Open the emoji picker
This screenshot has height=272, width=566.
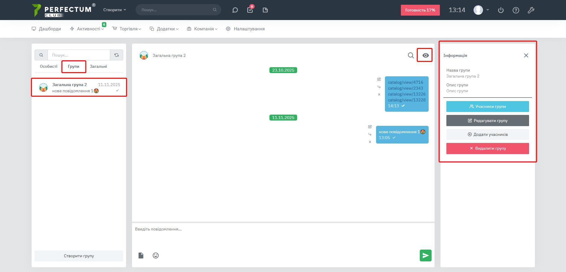[156, 255]
